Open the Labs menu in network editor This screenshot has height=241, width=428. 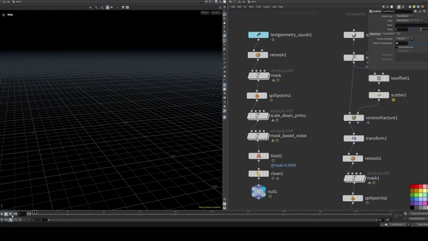click(274, 7)
